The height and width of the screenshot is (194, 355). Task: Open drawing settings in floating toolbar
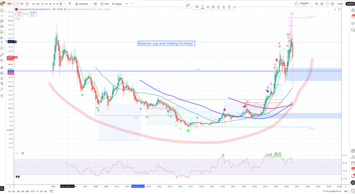click(x=213, y=7)
